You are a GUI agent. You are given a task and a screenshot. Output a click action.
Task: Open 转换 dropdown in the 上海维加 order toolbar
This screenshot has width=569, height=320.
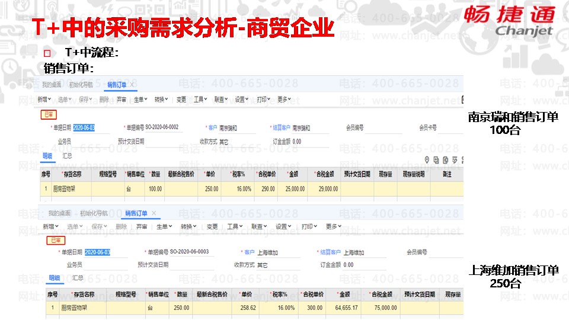coord(188,226)
